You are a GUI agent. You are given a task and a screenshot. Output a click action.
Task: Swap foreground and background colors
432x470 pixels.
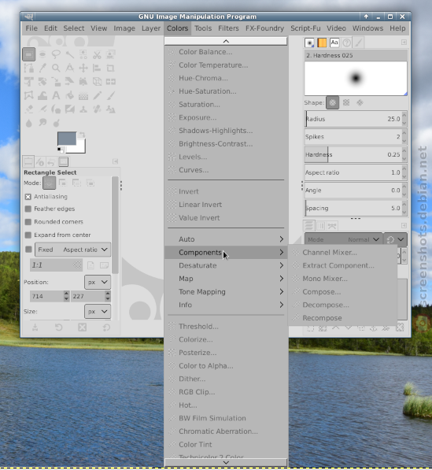click(82, 135)
